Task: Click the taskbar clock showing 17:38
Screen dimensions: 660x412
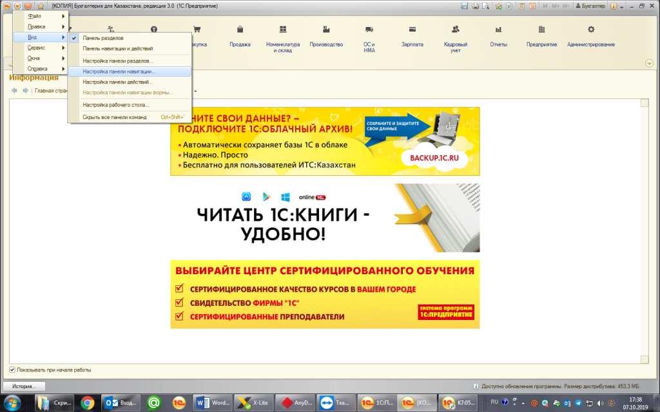Action: coord(636,403)
